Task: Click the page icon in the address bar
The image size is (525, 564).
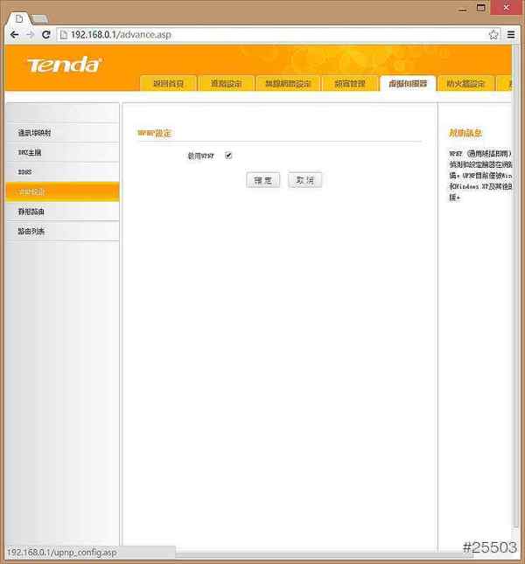Action: coord(64,35)
